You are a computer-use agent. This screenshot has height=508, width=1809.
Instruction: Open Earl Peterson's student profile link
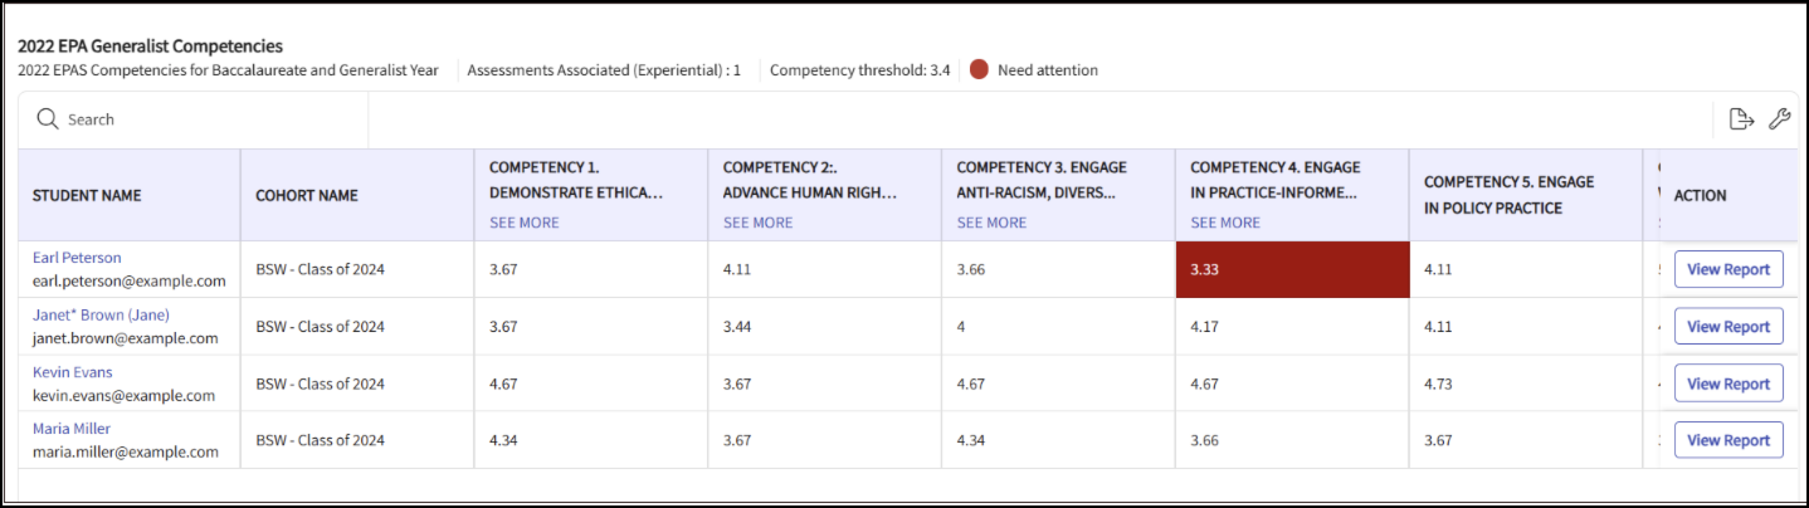77,258
